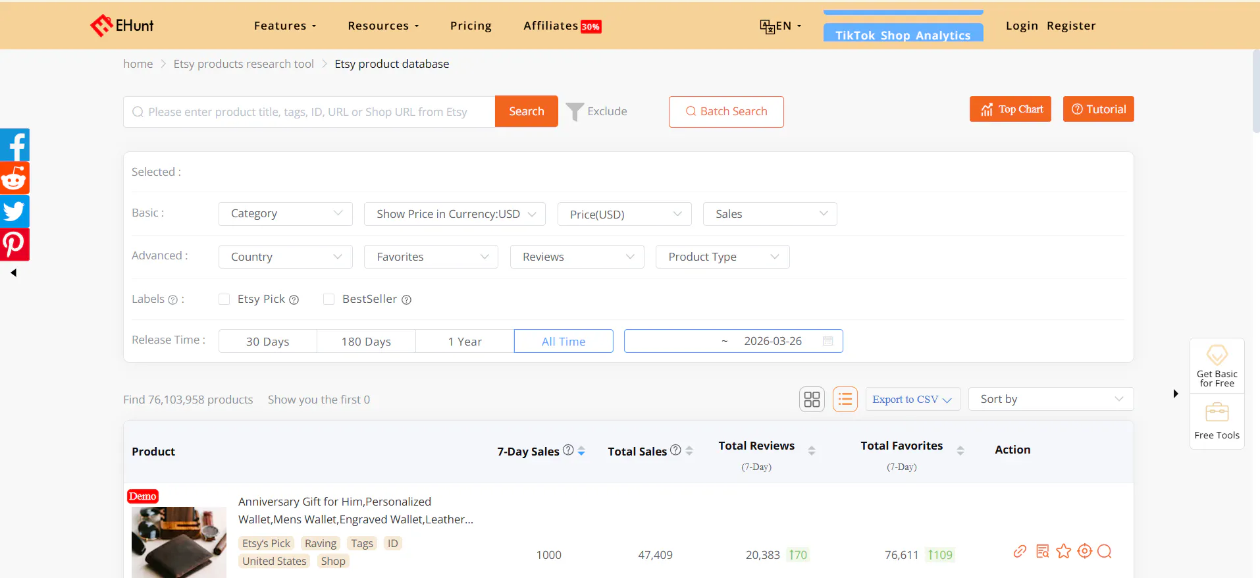Viewport: 1260px width, 578px height.
Task: Share page on Facebook
Action: click(14, 145)
